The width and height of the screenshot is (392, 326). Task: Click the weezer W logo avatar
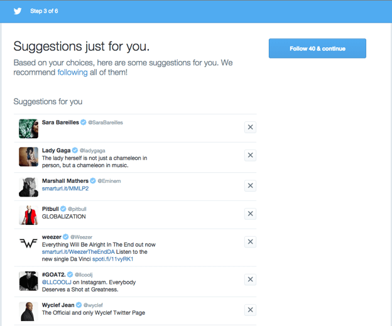point(28,243)
